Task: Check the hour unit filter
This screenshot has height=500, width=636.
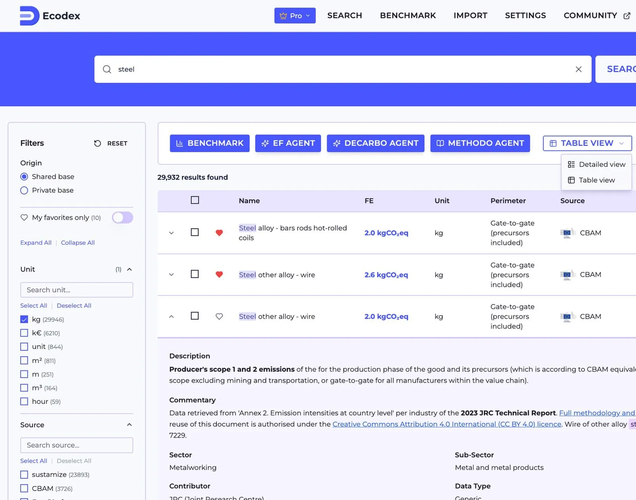Action: point(24,401)
